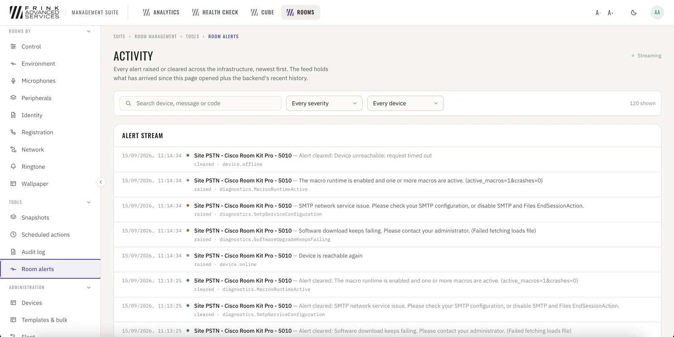Open Scheduled actions clock icon
This screenshot has width=674, height=337.
pyautogui.click(x=13, y=235)
